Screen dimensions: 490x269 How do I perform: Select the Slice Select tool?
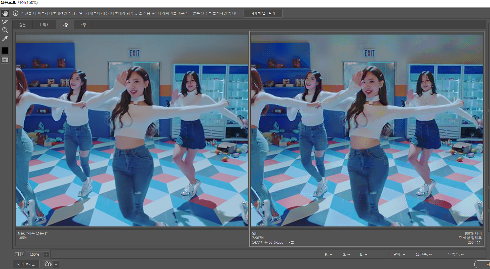pos(5,22)
